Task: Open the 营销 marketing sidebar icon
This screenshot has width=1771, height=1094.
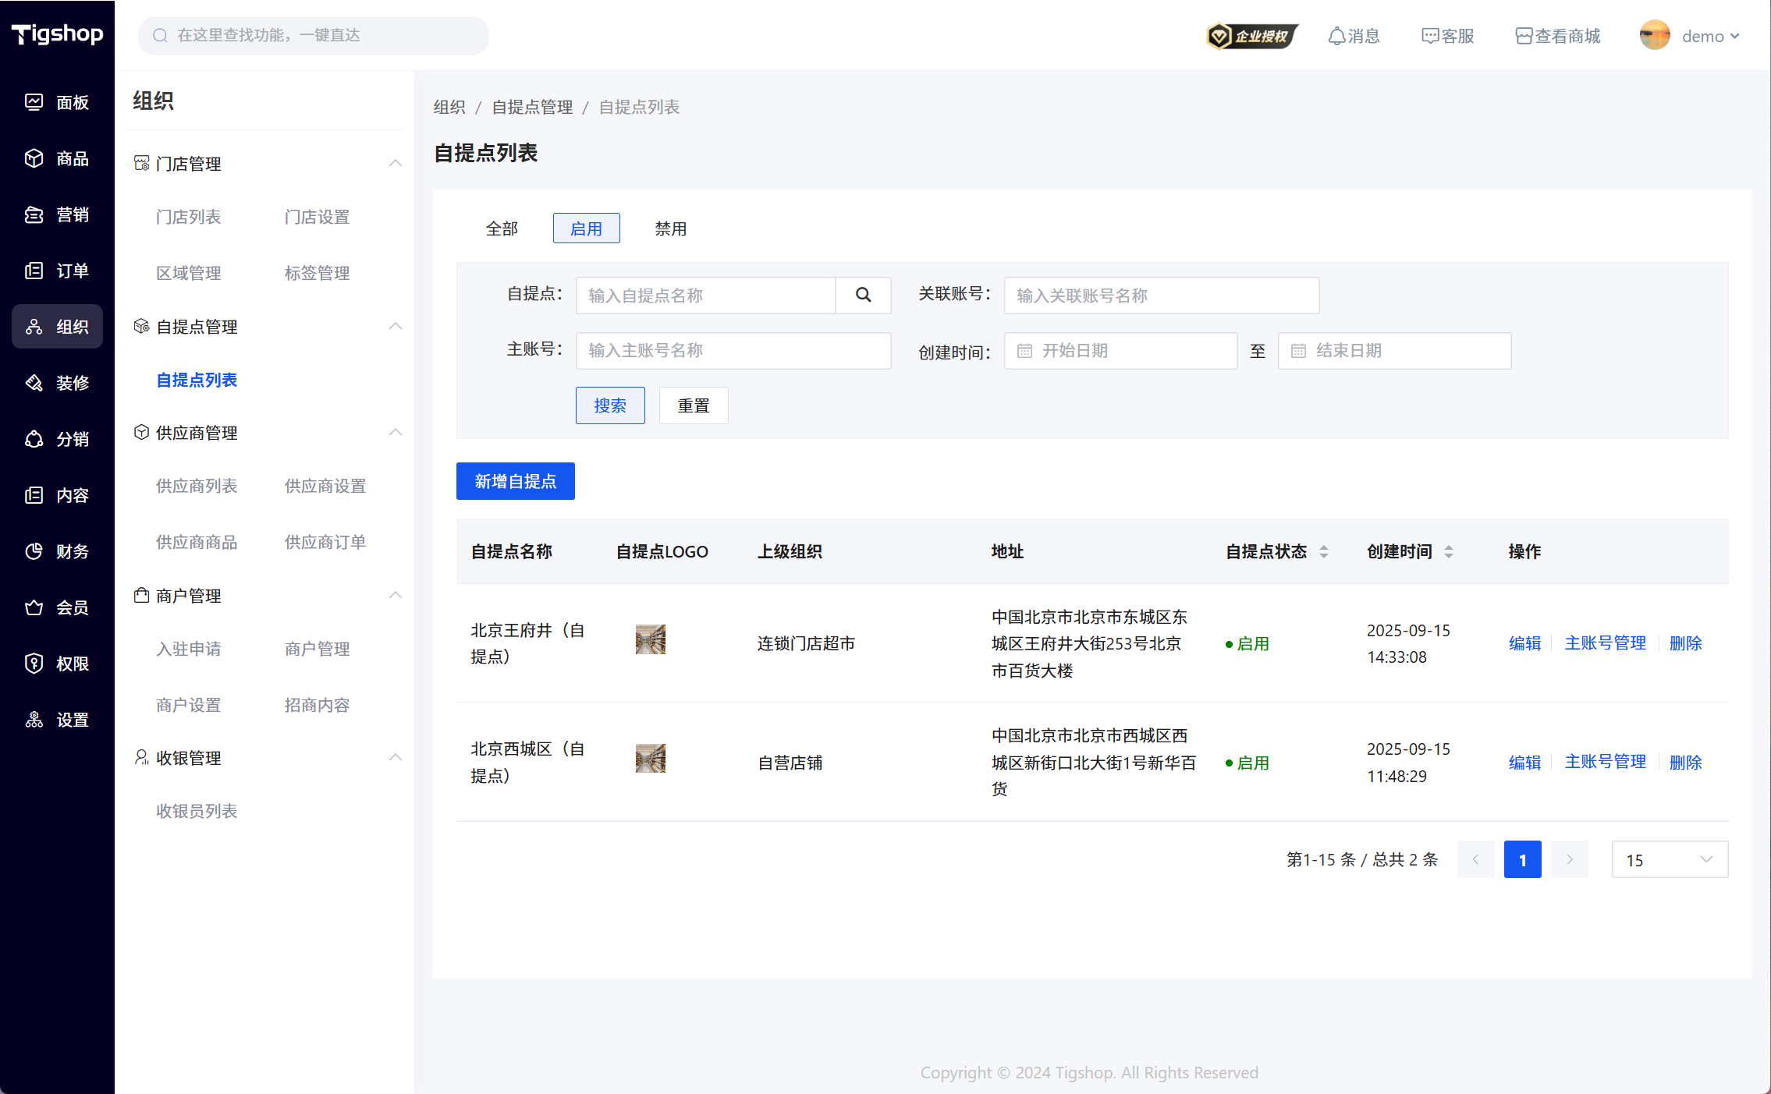Action: pos(34,214)
